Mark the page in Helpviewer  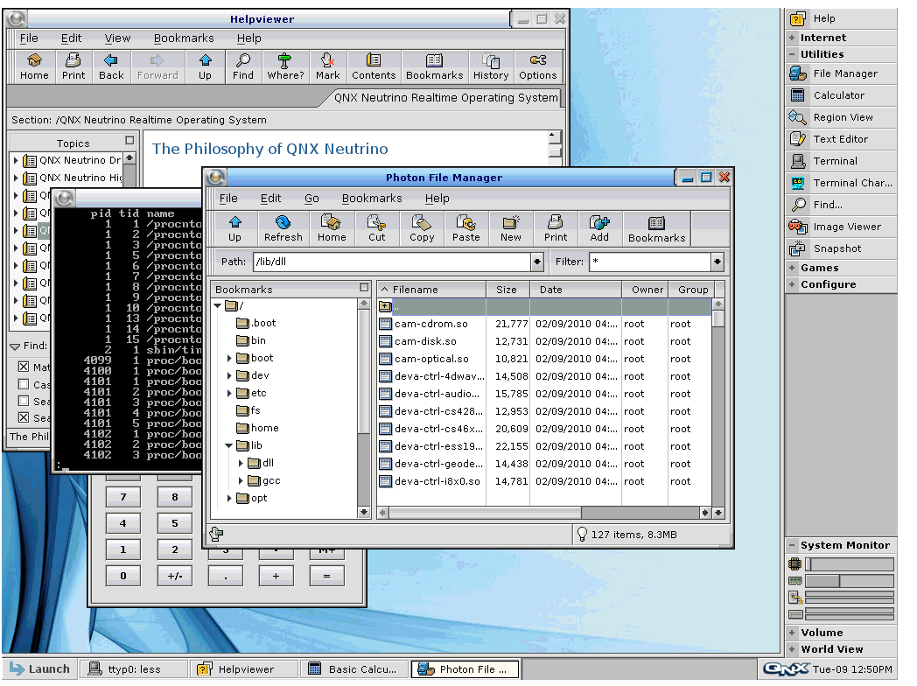coord(327,66)
